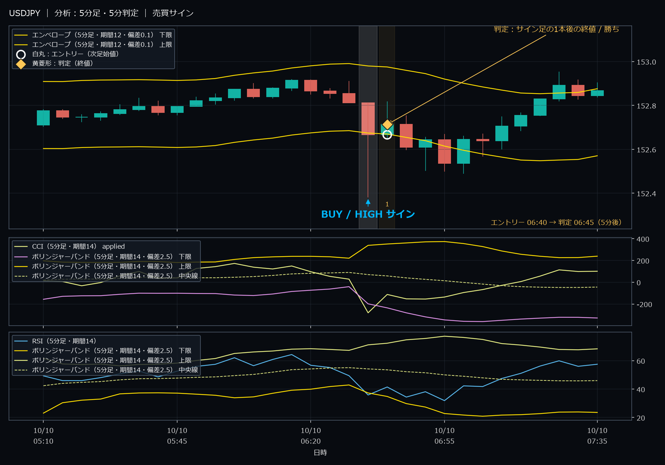Viewport: 665px width, 465px height.
Task: Click the 10/10 06:20 time axis label
Action: tap(311, 436)
